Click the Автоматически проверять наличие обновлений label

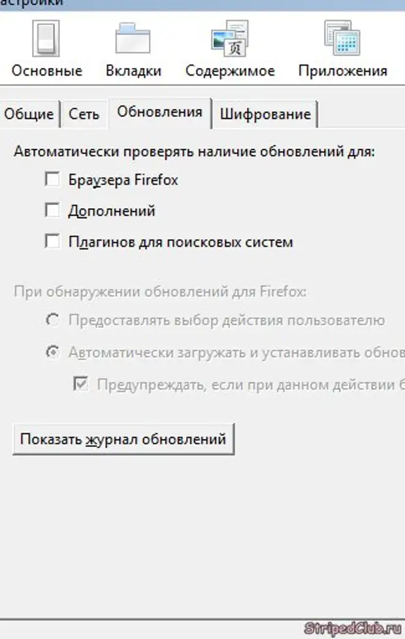[x=194, y=151]
